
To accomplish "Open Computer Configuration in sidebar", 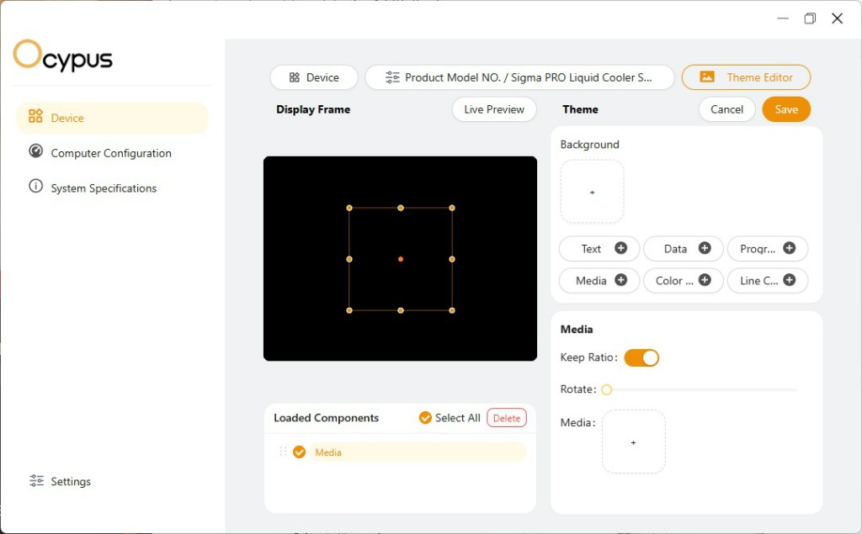I will click(x=110, y=153).
